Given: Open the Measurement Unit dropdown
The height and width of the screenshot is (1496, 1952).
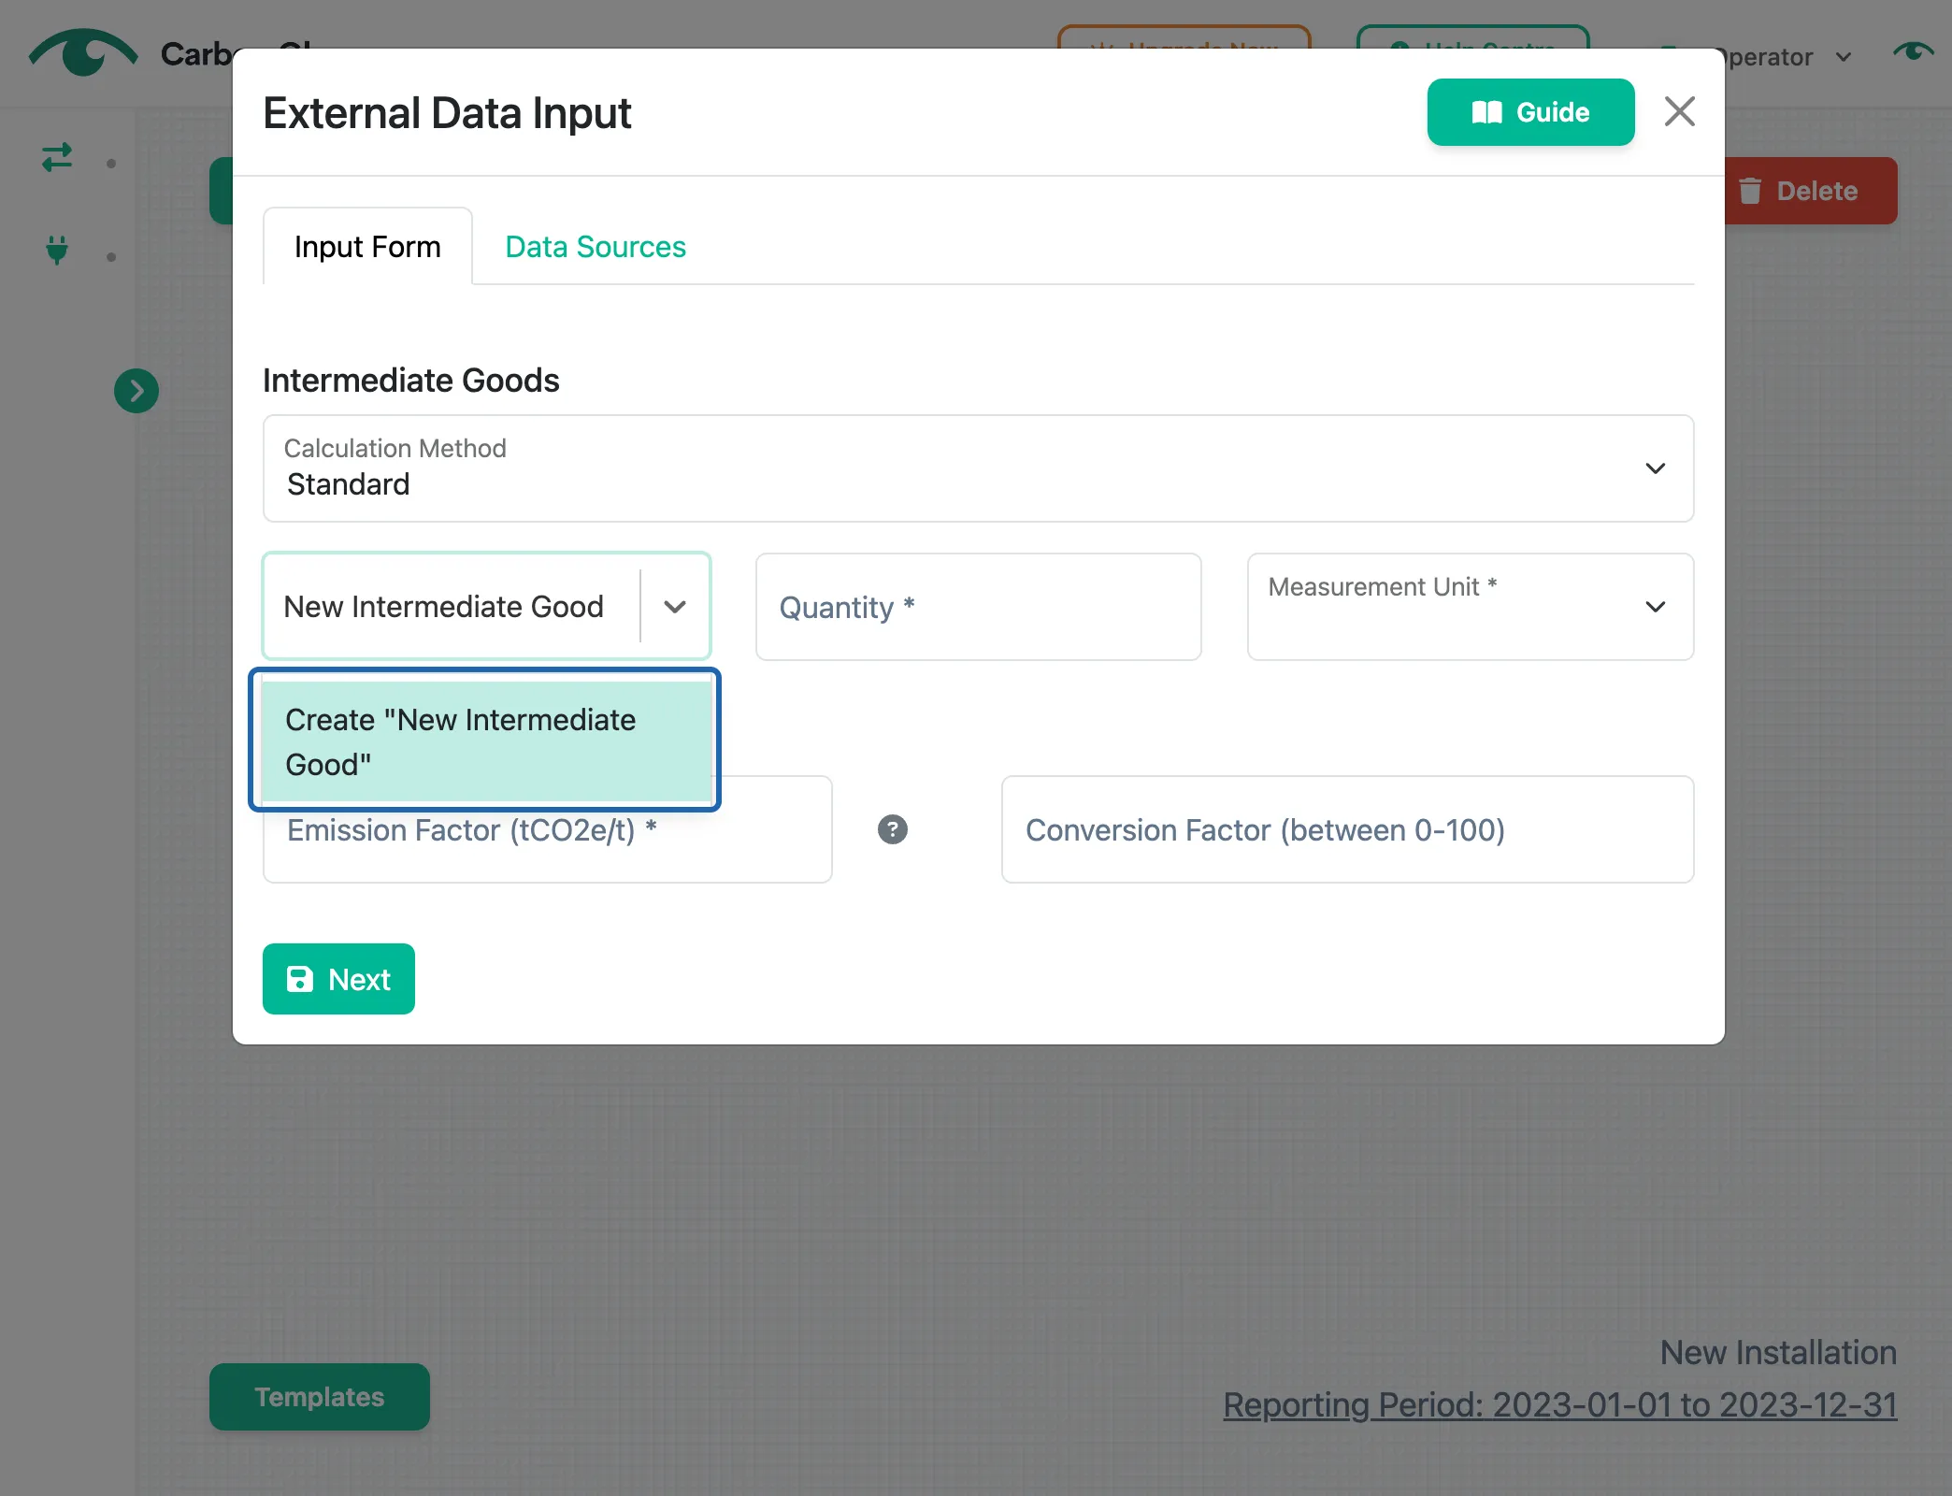Looking at the screenshot, I should (1470, 607).
